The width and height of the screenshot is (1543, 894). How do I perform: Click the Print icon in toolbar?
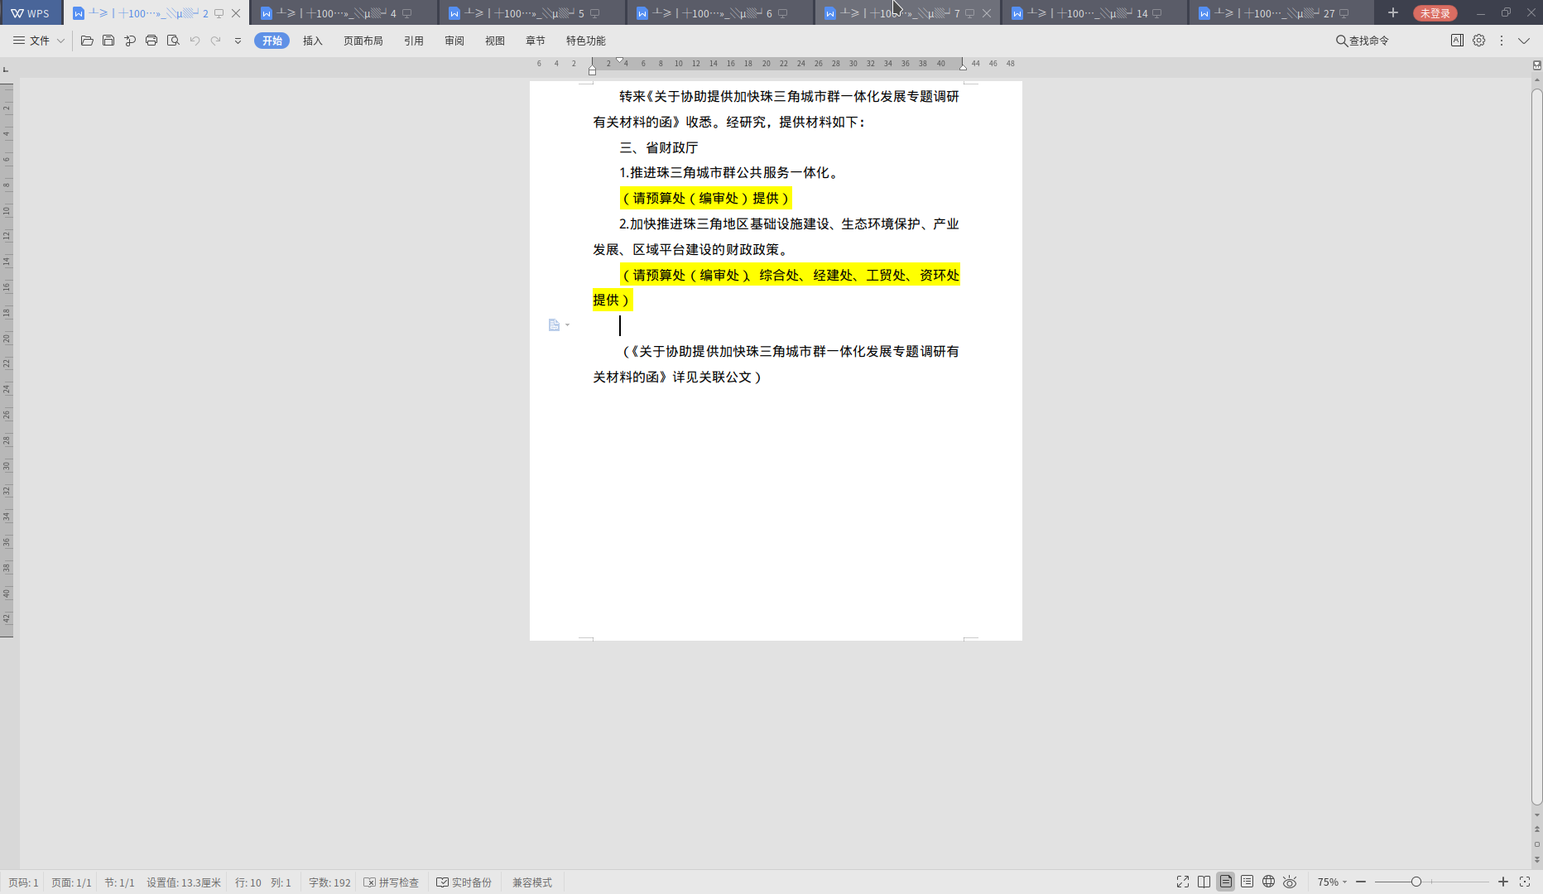coord(151,41)
